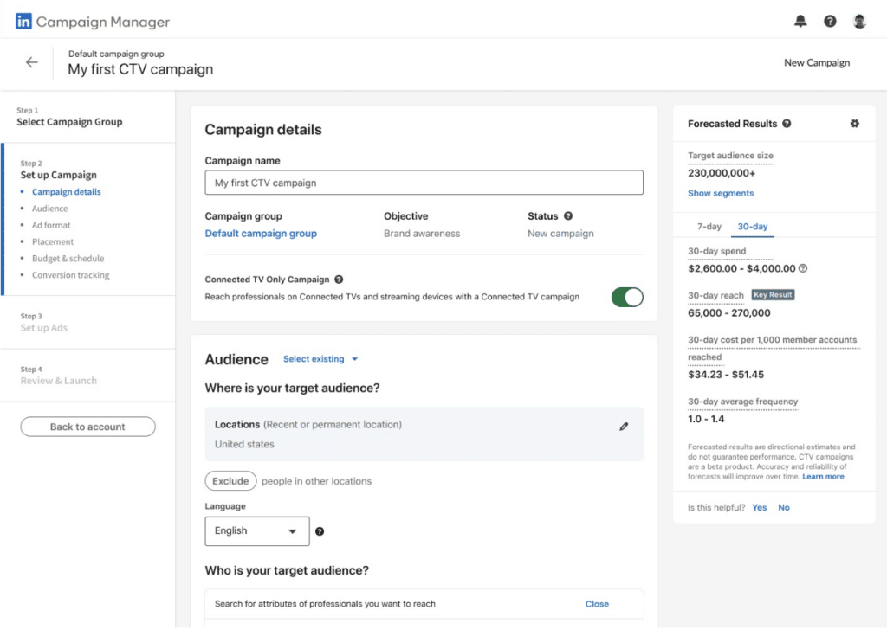Open the notifications bell
887x630 pixels.
[800, 22]
